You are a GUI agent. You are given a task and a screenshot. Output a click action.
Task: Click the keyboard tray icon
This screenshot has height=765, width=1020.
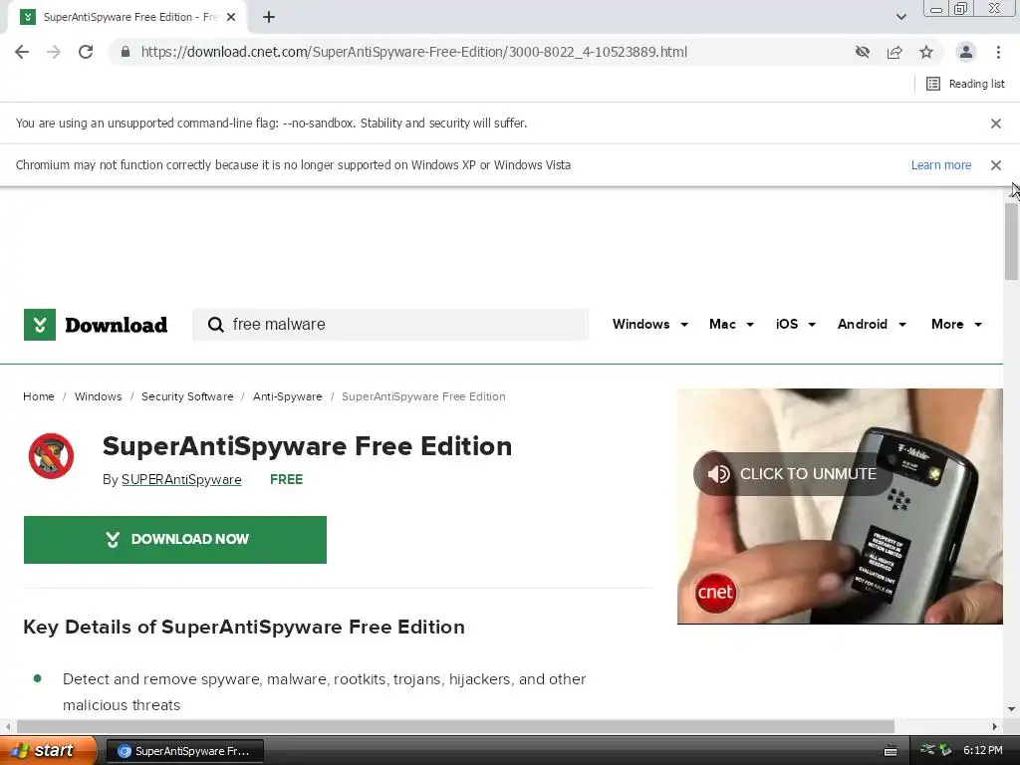pyautogui.click(x=891, y=751)
